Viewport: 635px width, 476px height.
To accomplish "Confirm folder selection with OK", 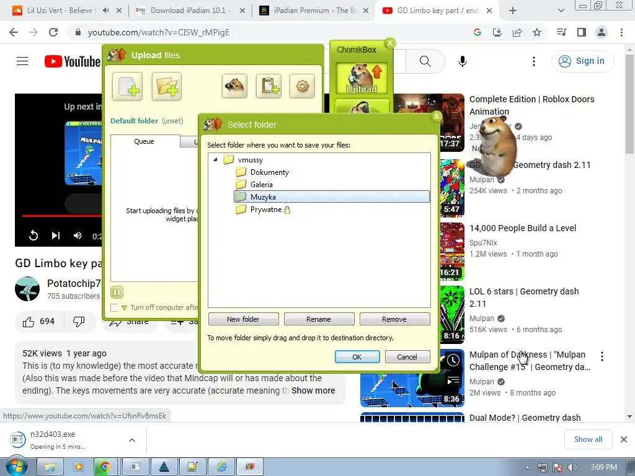I will (x=357, y=356).
